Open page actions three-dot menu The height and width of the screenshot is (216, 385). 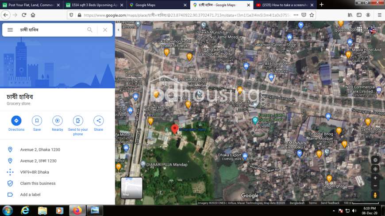pyautogui.click(x=296, y=15)
